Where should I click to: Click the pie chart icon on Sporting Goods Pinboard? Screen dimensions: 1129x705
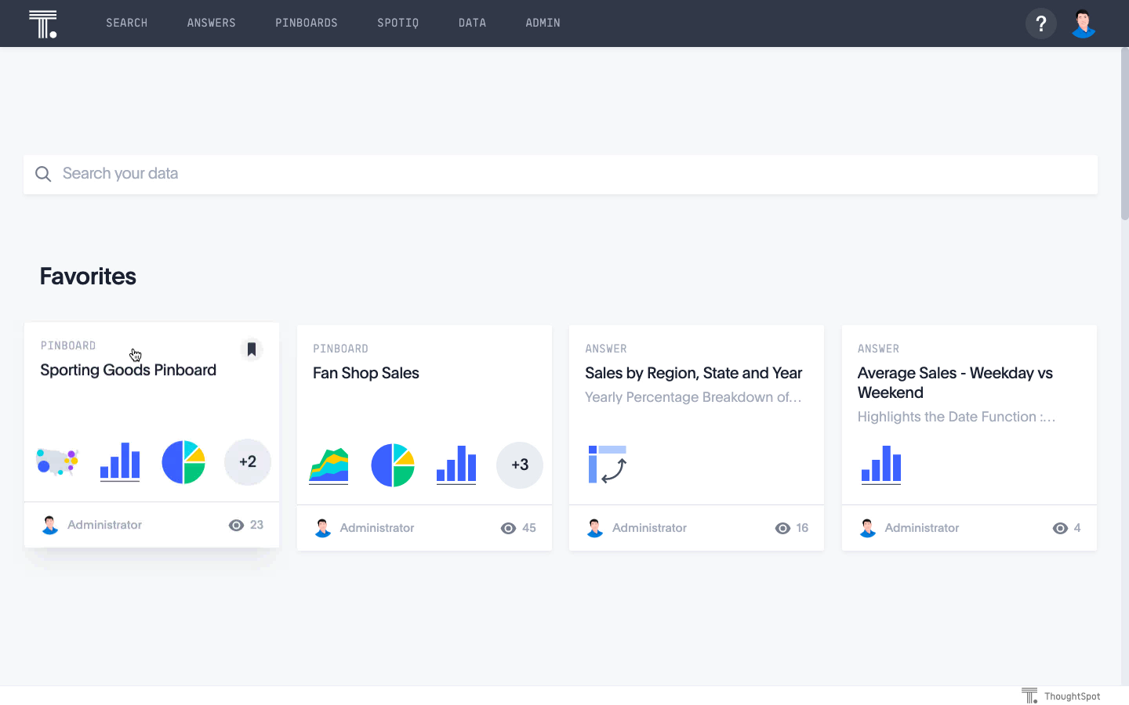point(183,462)
